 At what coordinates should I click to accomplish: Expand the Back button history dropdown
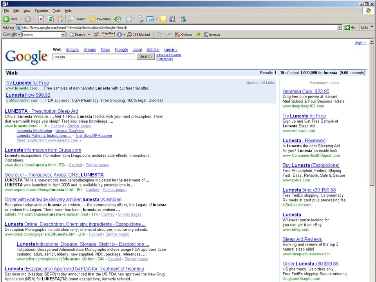[21, 19]
